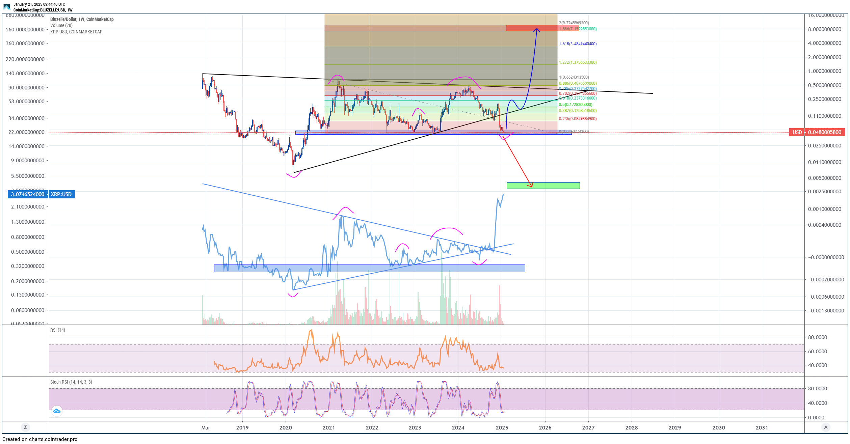Click the red arrow tip in green box

pyautogui.click(x=532, y=186)
